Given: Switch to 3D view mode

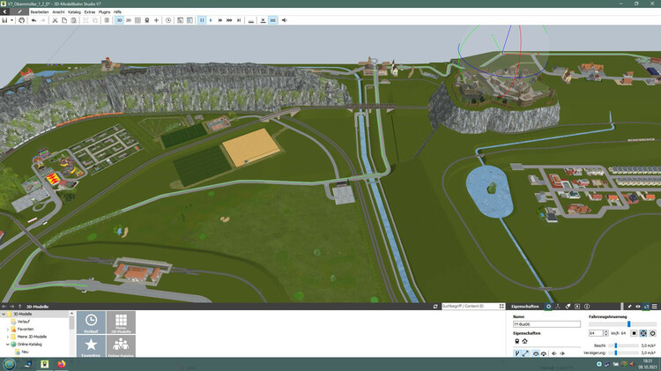Looking at the screenshot, I should coord(119,19).
